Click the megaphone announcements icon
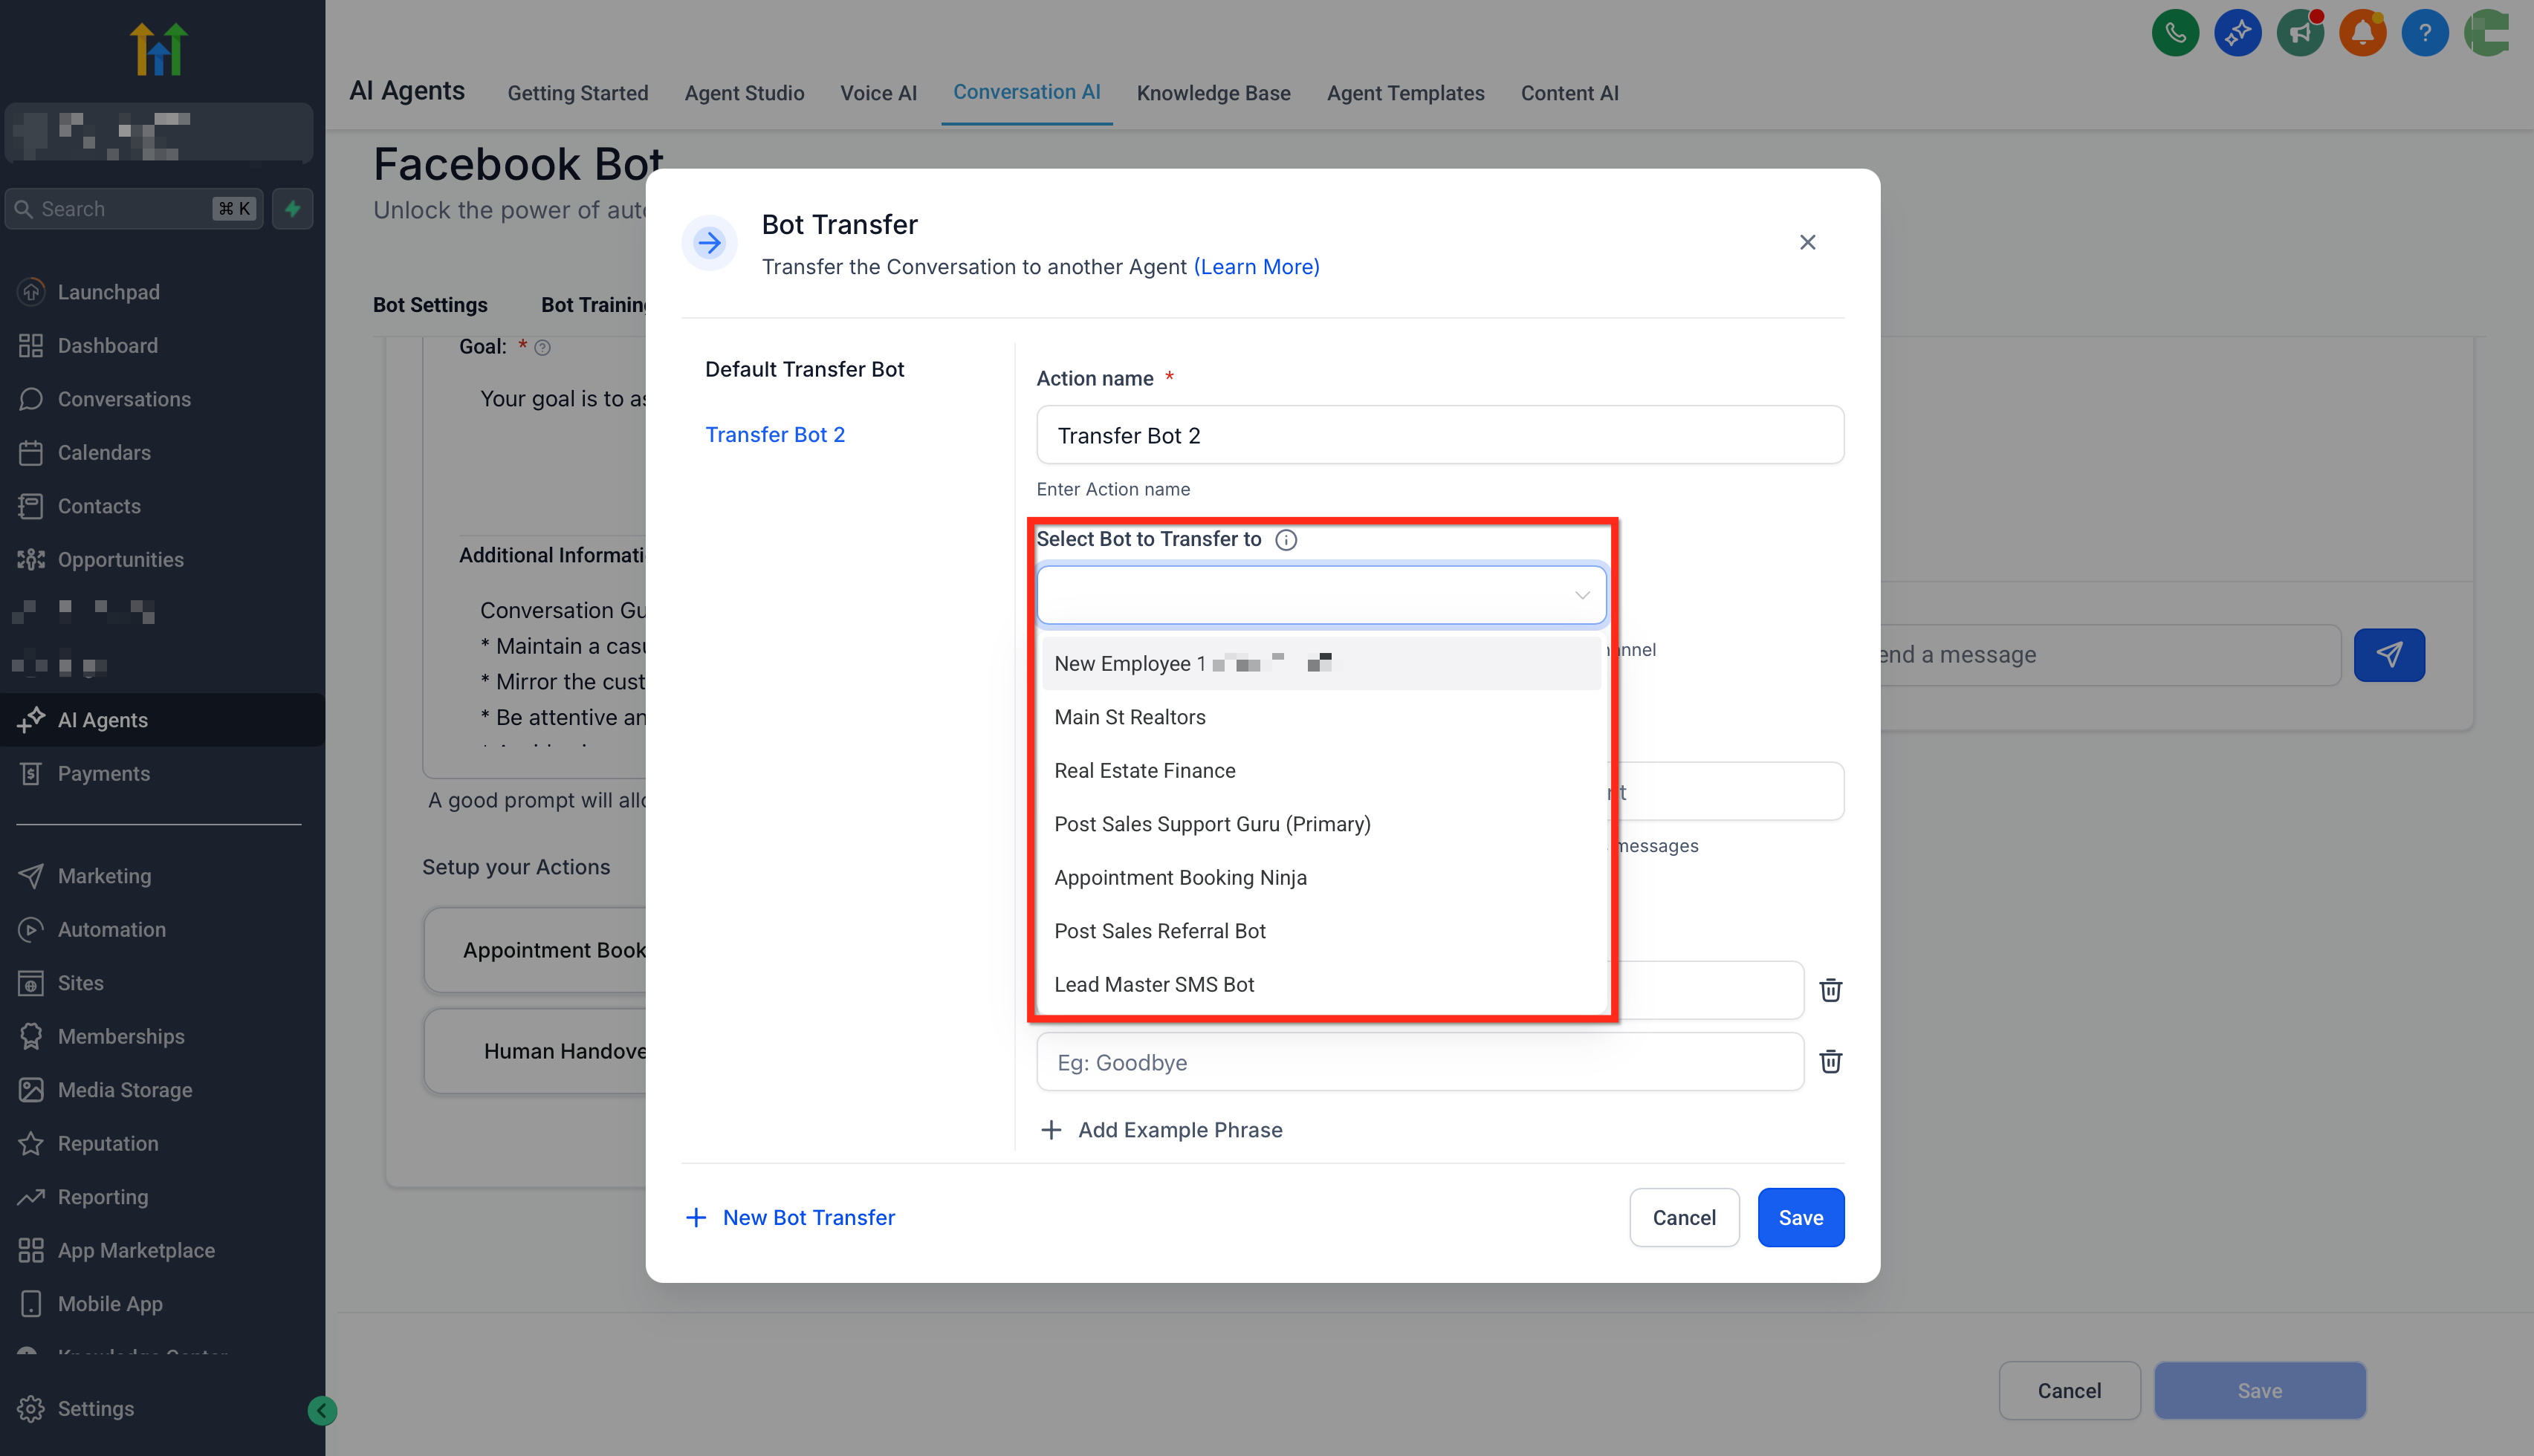 (x=2299, y=33)
